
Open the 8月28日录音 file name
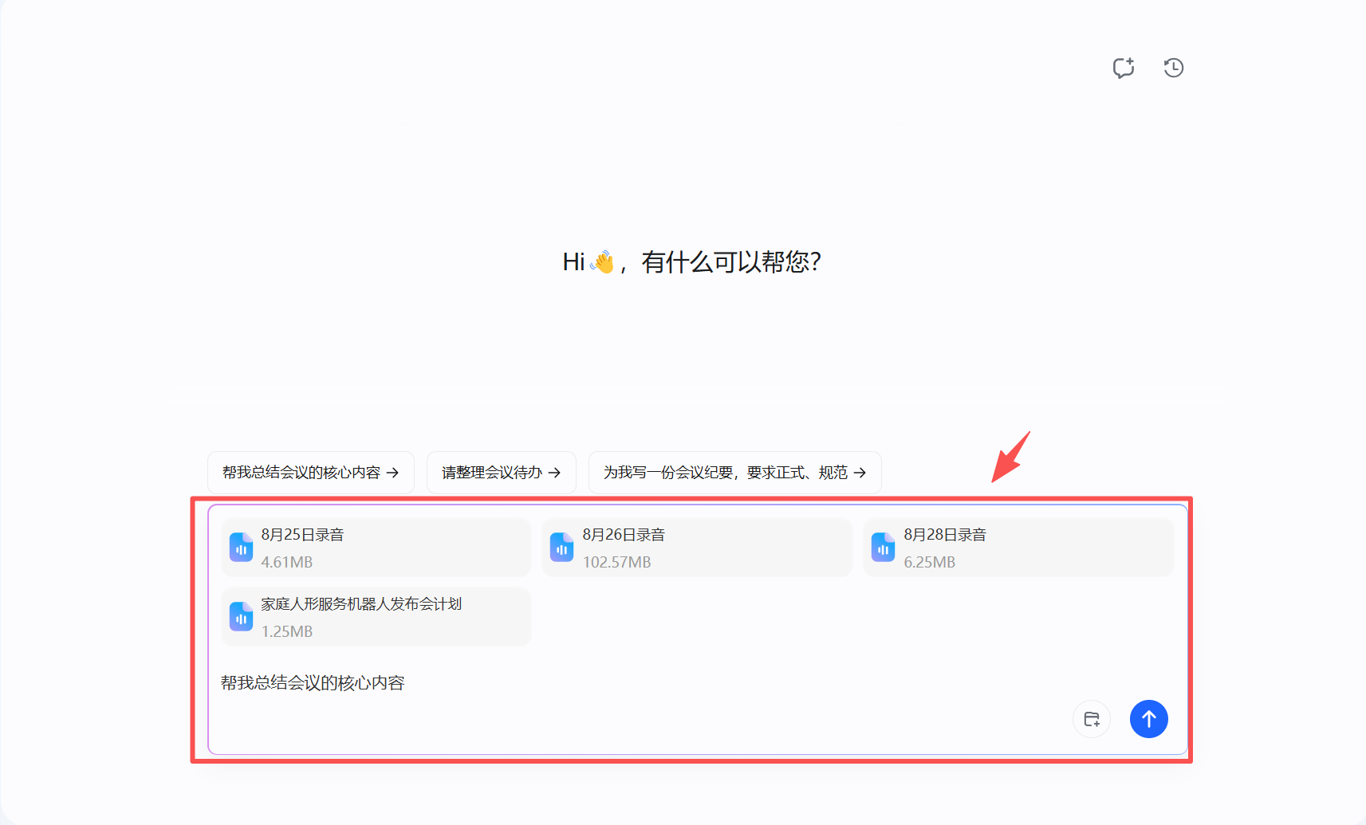[x=945, y=535]
